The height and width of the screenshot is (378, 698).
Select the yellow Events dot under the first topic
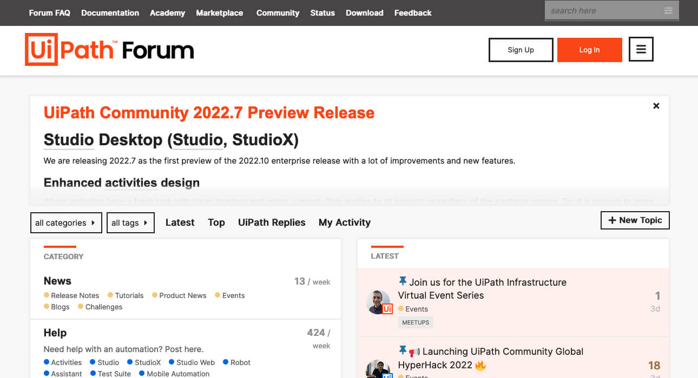click(401, 309)
